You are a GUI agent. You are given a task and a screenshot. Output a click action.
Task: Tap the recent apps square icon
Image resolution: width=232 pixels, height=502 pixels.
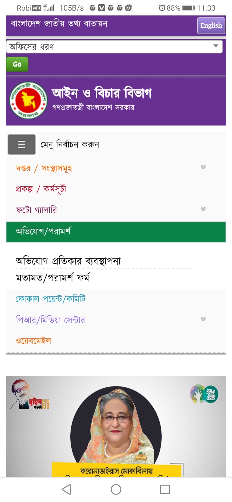(x=165, y=489)
